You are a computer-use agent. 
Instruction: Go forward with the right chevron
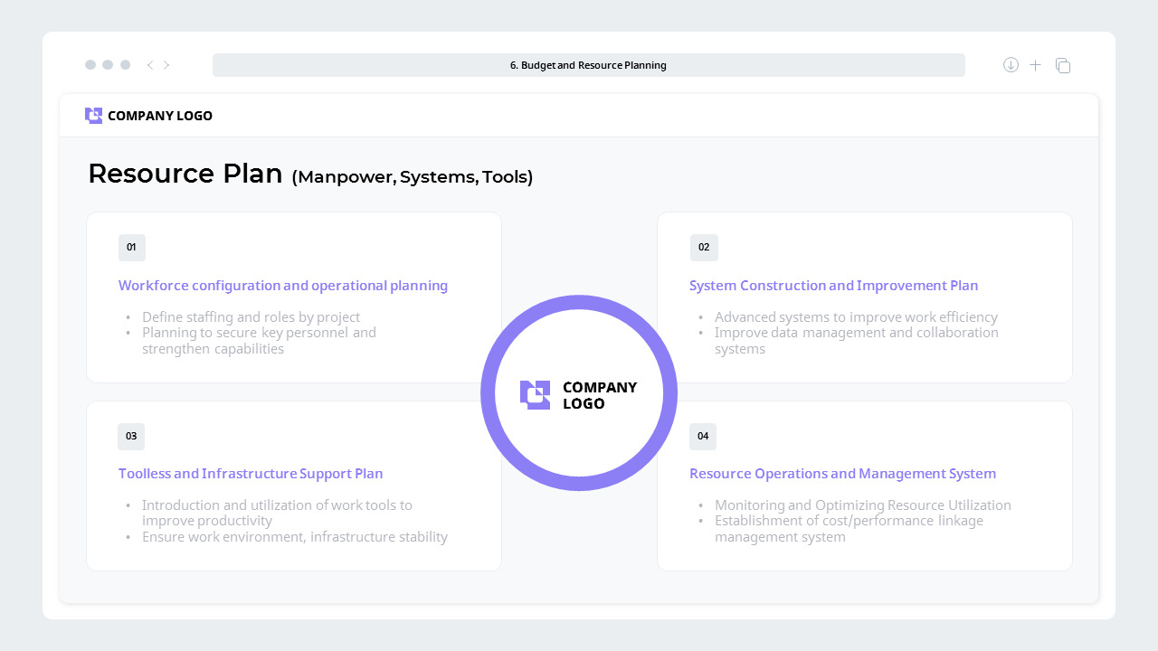(166, 65)
